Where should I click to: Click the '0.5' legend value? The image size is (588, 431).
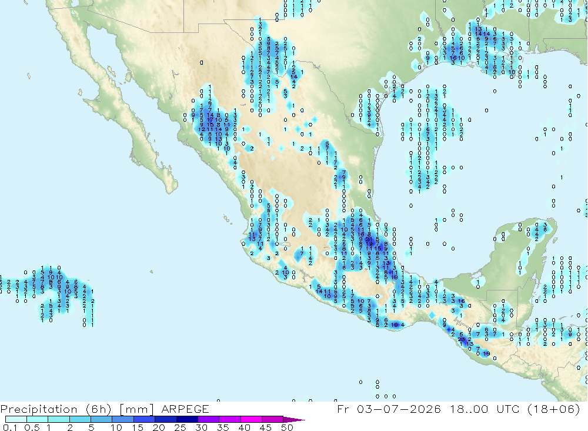click(32, 427)
